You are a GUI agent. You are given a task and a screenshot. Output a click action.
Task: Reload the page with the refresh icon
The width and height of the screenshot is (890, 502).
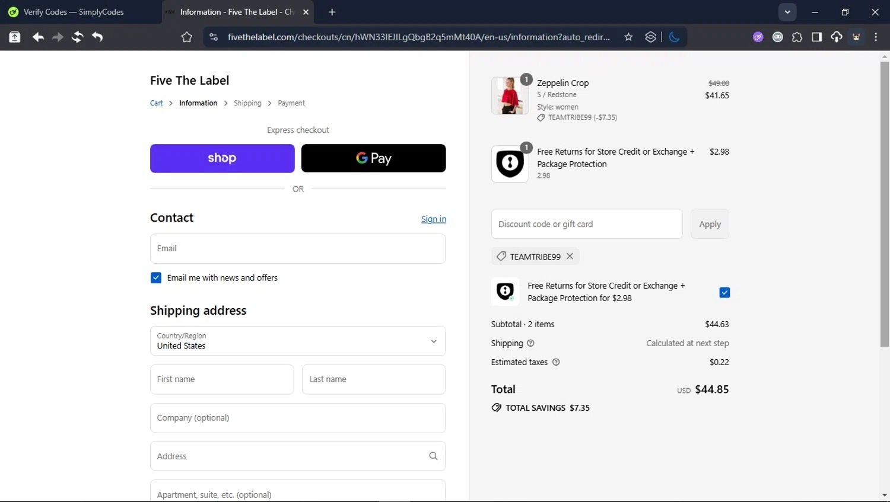77,37
